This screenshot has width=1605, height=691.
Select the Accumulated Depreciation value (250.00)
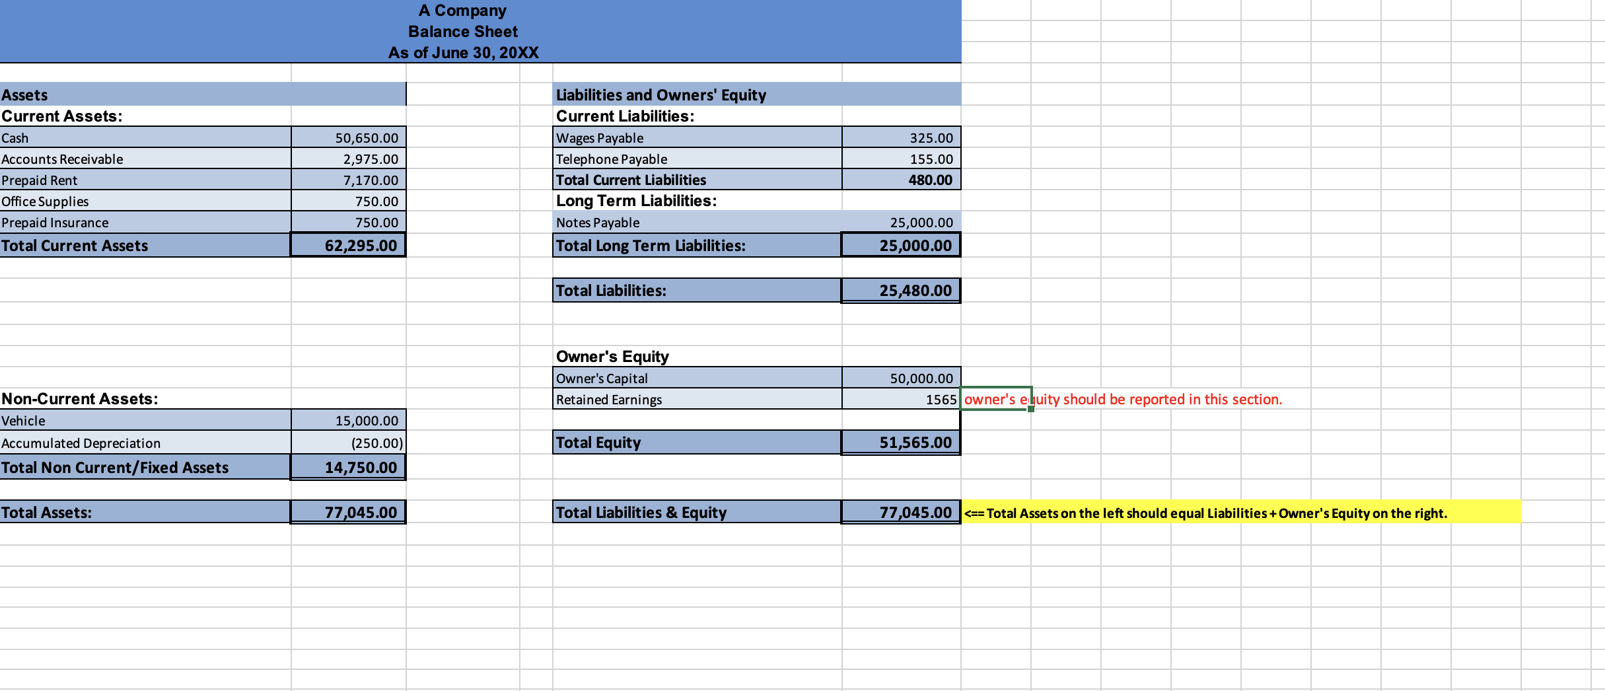tap(347, 443)
